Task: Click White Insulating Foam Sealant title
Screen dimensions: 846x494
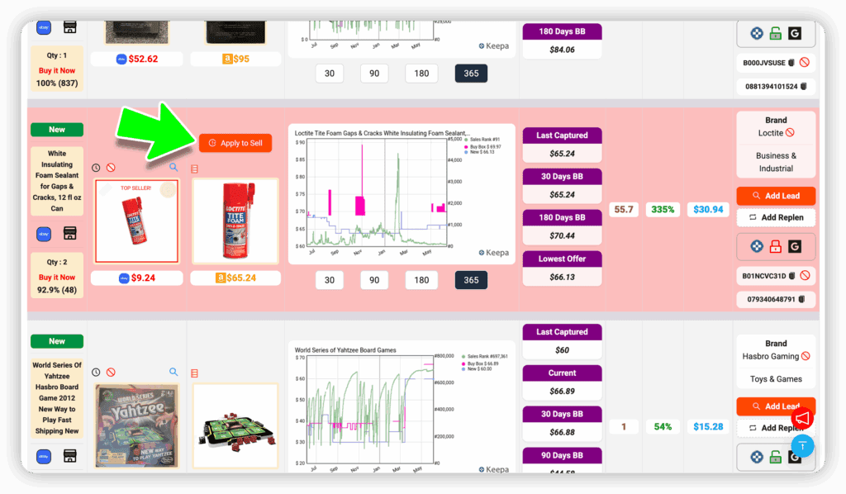Action: [57, 181]
